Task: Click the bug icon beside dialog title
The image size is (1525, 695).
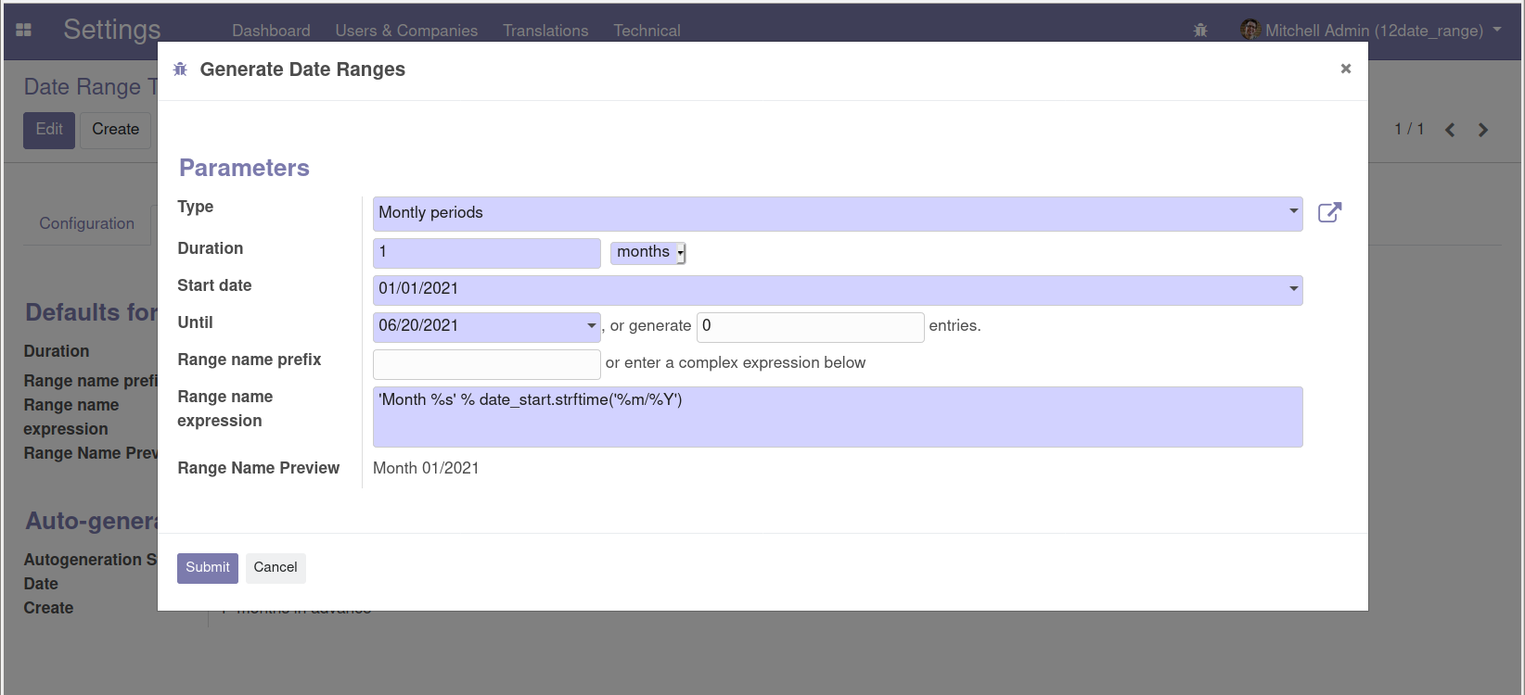Action: (181, 69)
